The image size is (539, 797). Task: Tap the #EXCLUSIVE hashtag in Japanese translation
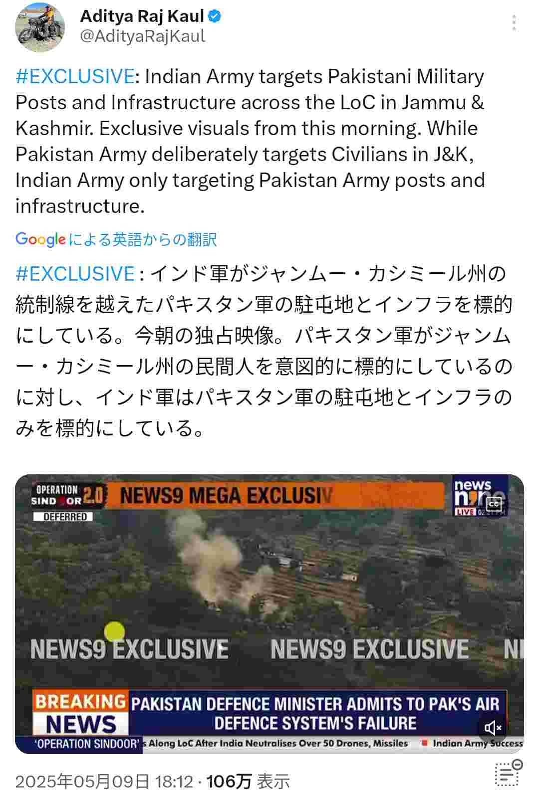(x=75, y=274)
